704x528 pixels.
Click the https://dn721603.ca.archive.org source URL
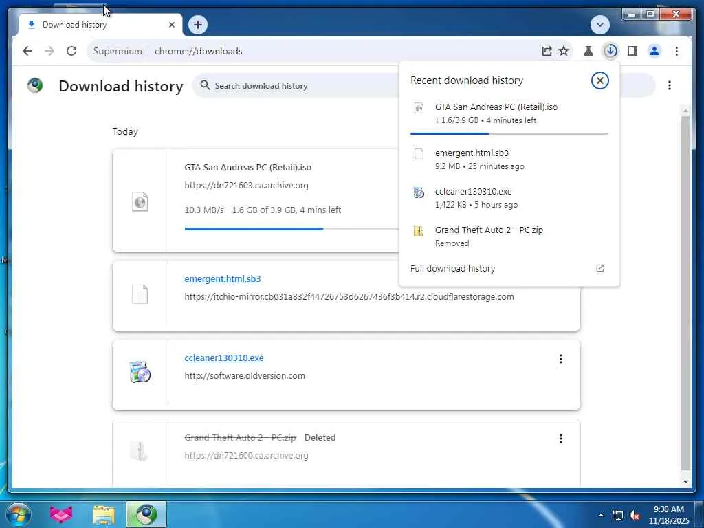247,186
